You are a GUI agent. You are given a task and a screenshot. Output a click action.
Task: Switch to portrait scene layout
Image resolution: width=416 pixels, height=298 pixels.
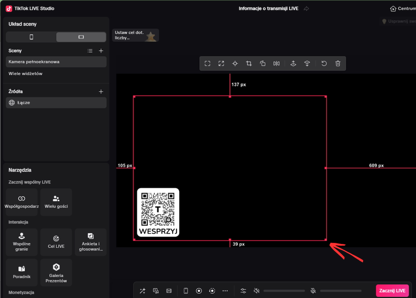click(31, 37)
